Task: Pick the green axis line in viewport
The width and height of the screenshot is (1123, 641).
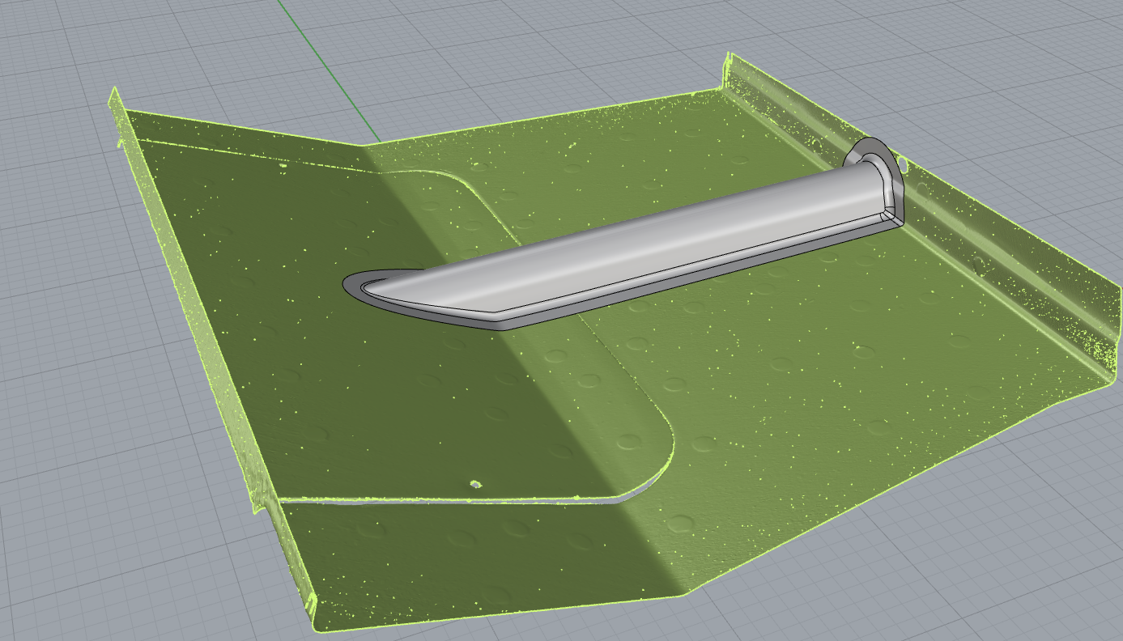Action: [x=329, y=71]
